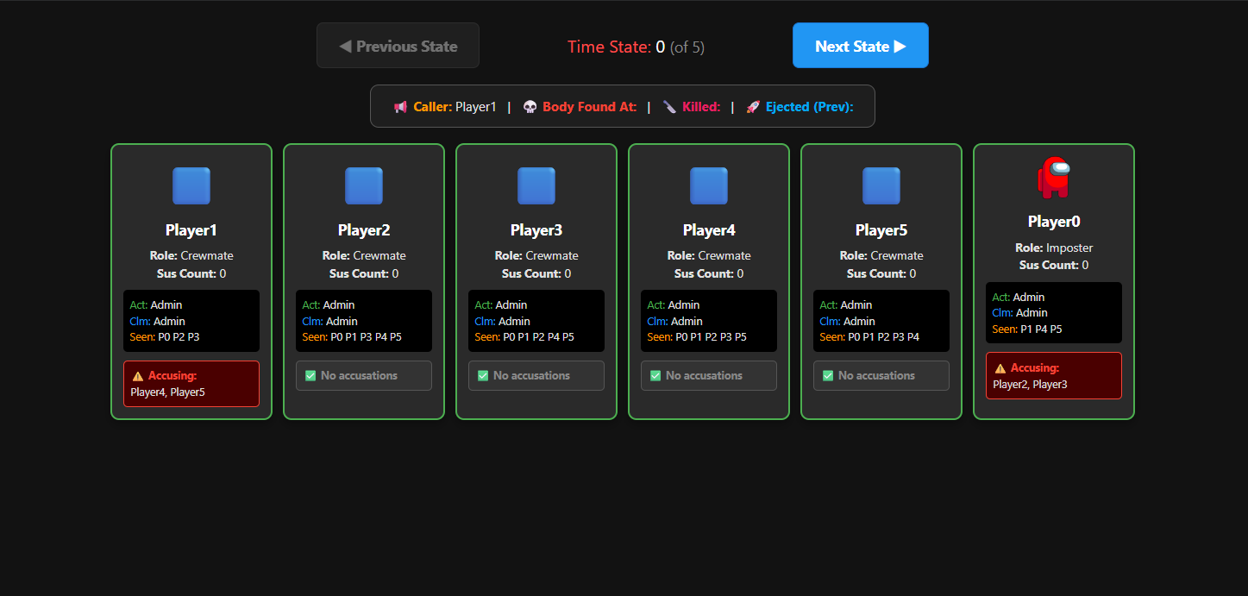
Task: Click Player1's red Accusing warning box
Action: pos(191,384)
